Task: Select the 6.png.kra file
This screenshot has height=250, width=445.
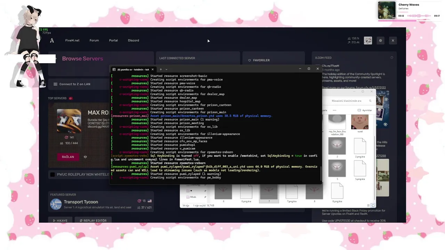Action: coord(246,194)
